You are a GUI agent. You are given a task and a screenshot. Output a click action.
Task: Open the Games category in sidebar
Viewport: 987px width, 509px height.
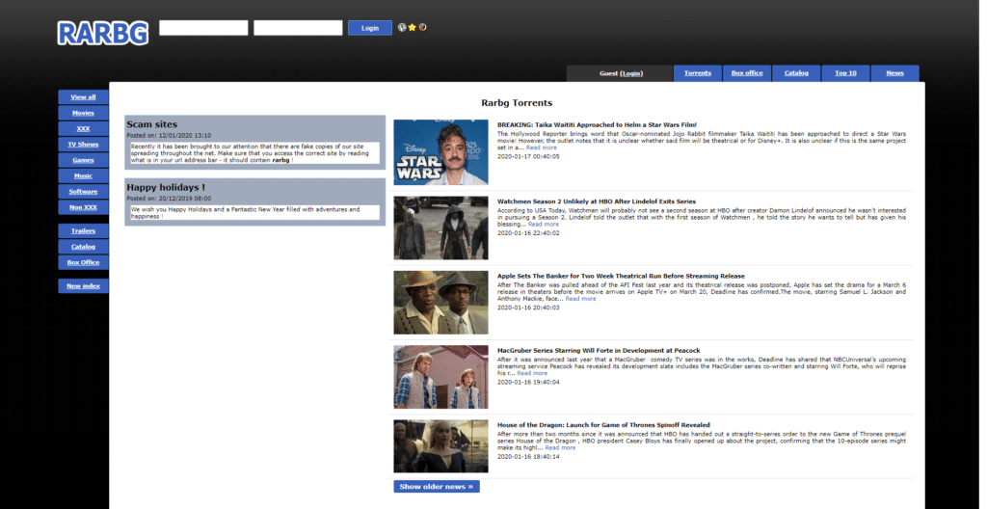click(x=84, y=160)
